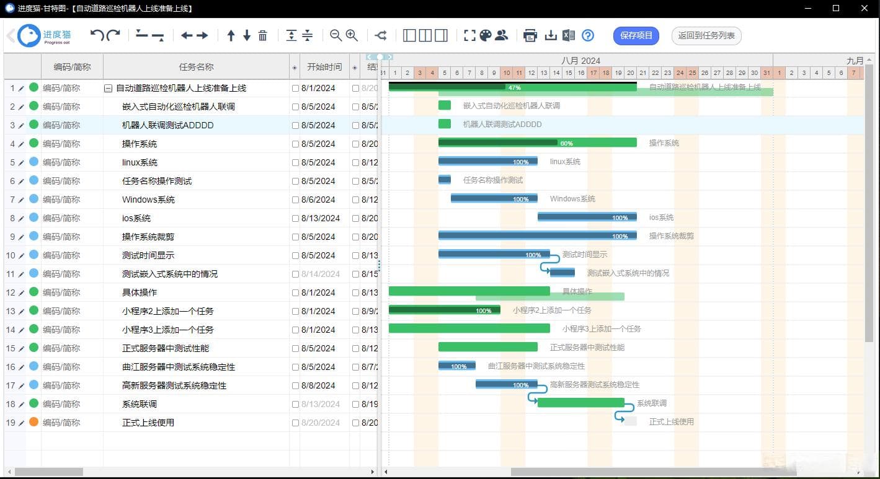Click start date 8/13/2024 of ios系统
This screenshot has width=880, height=479.
click(x=321, y=218)
